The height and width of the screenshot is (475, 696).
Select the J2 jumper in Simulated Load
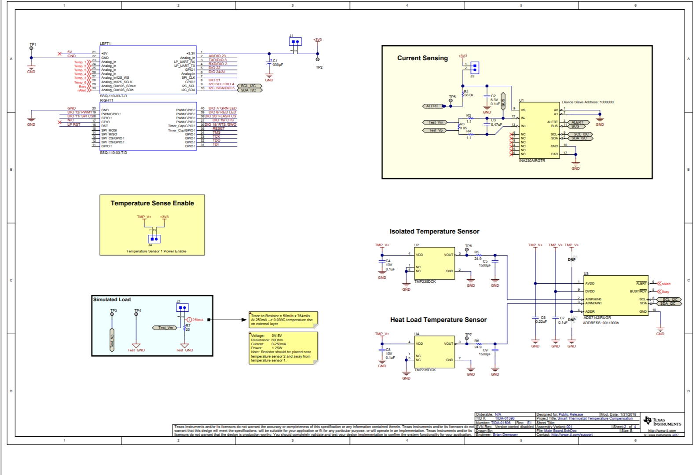click(183, 307)
